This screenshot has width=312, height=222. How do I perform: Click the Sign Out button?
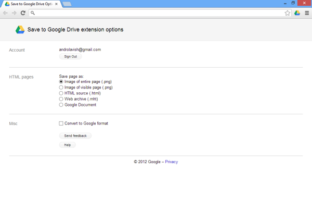[x=70, y=56]
